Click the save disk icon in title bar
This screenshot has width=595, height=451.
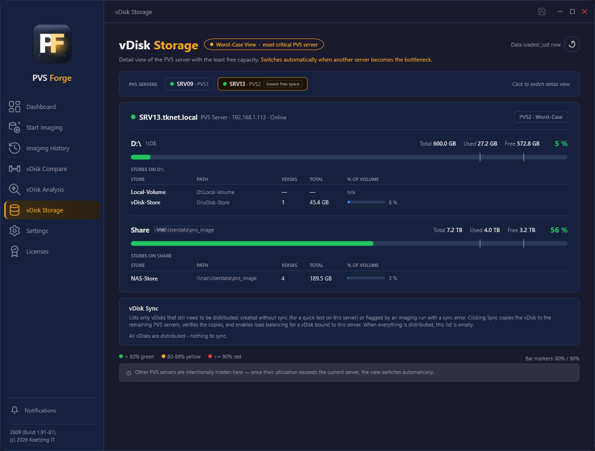(542, 12)
